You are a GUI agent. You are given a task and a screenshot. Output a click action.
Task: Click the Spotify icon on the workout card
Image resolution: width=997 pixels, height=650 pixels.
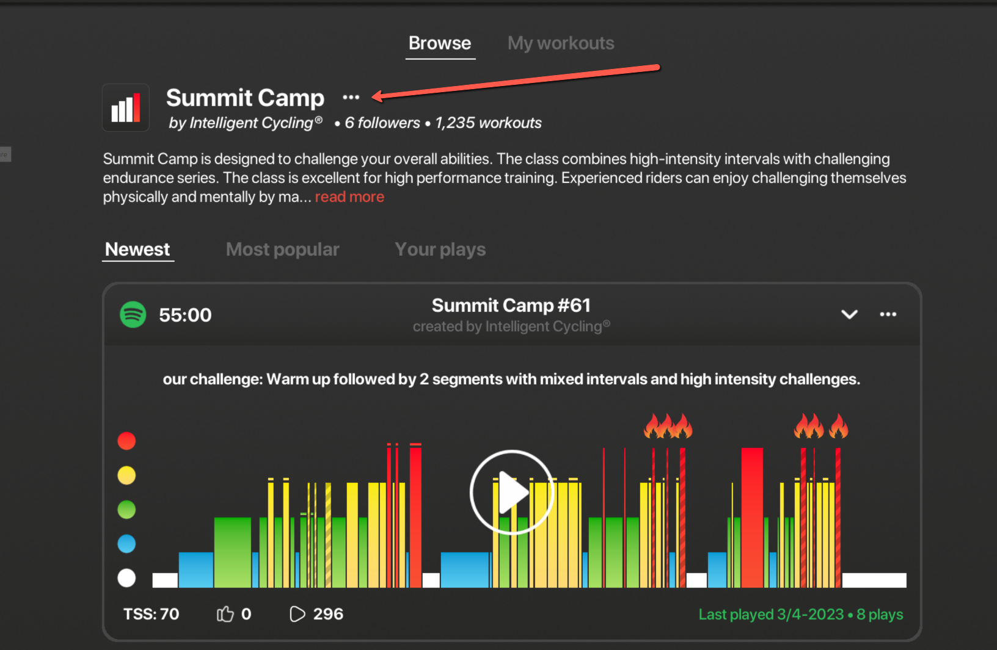(x=133, y=315)
